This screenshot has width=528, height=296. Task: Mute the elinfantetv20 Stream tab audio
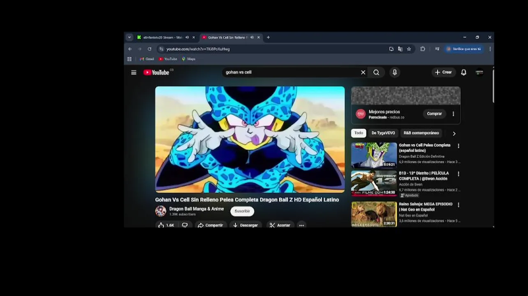[x=187, y=37]
